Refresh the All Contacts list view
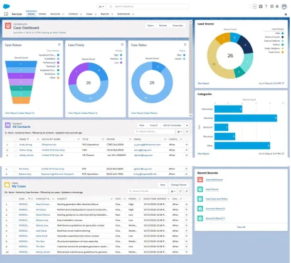 click(187, 131)
